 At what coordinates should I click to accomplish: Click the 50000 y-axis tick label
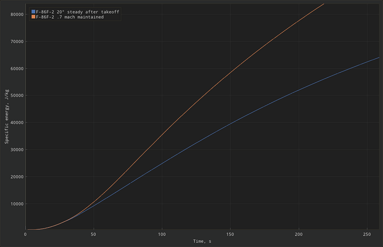point(17,95)
